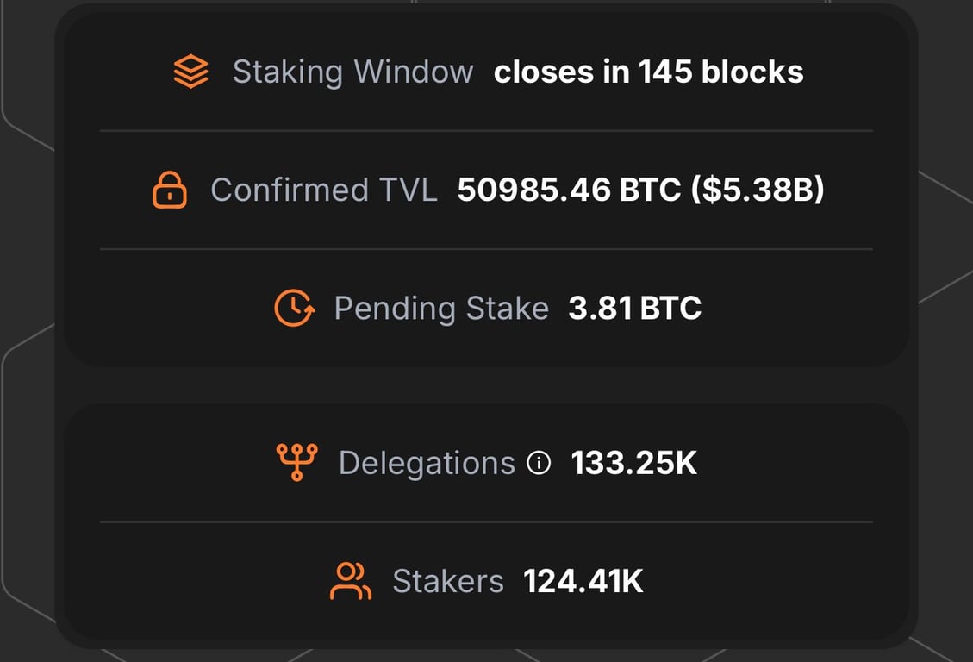The width and height of the screenshot is (973, 662).
Task: Click the Stakers people icon
Action: pyautogui.click(x=350, y=581)
